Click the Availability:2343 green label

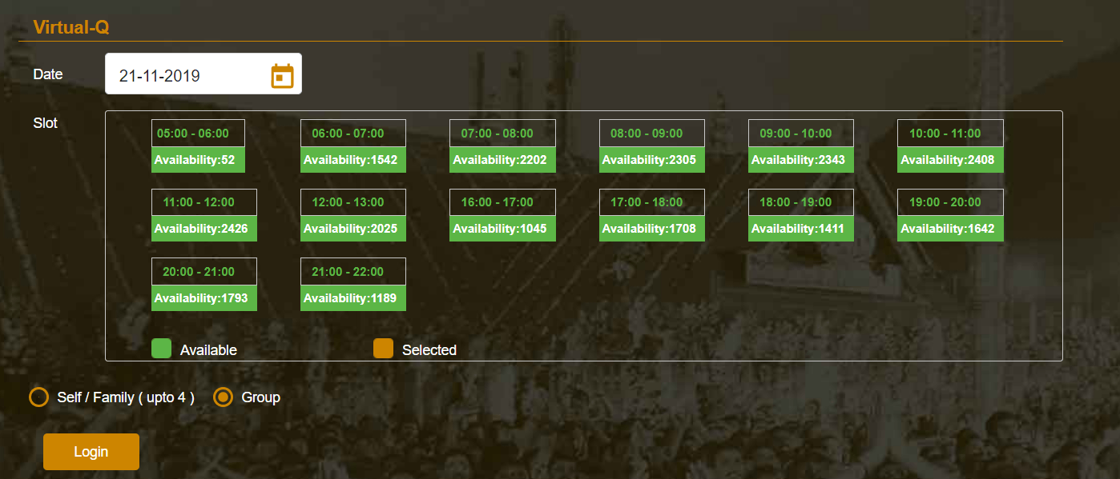(x=801, y=160)
